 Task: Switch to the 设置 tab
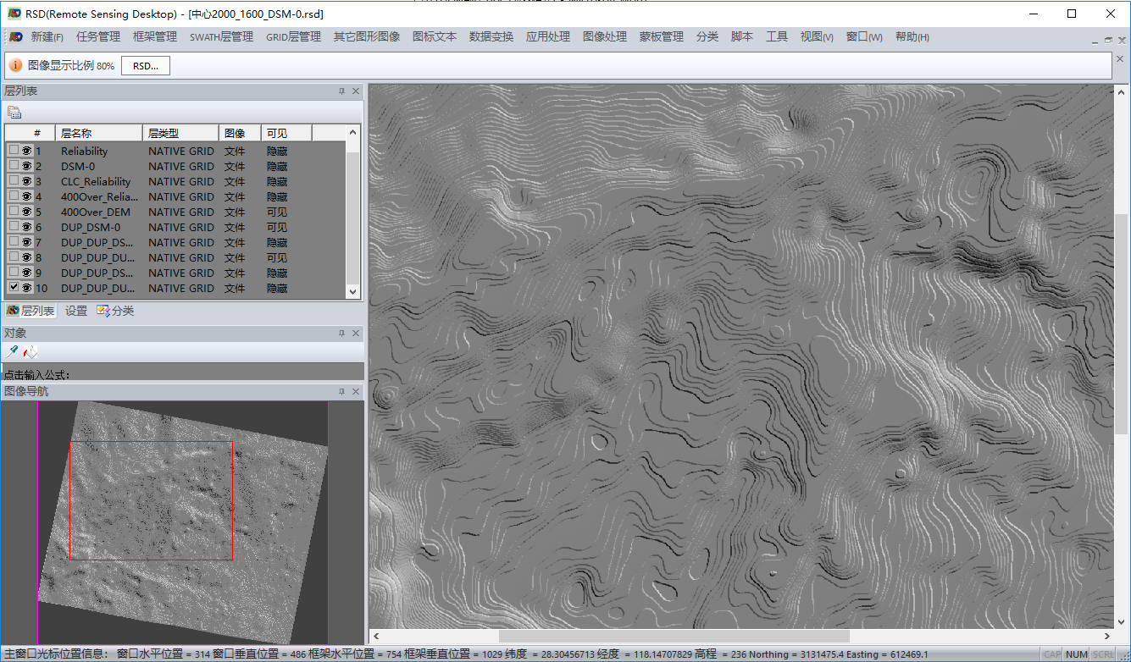tap(75, 310)
